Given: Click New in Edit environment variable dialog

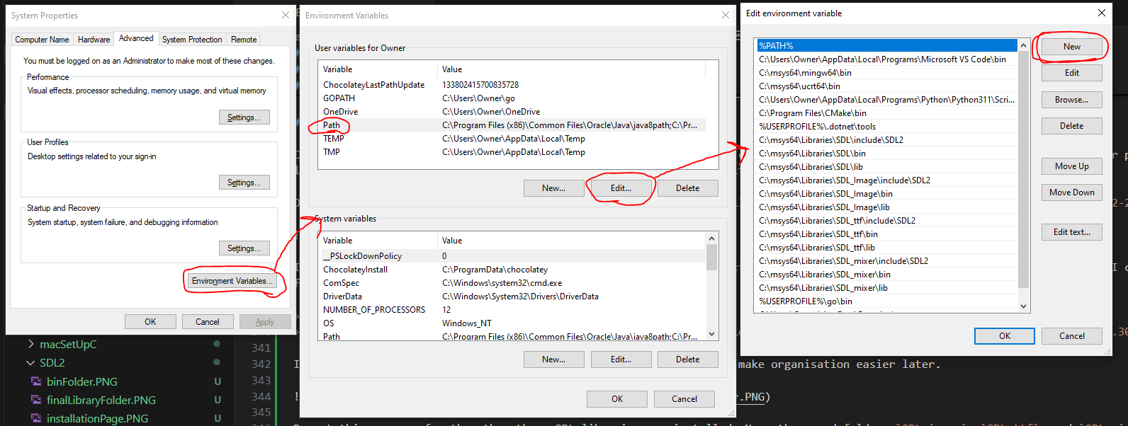Looking at the screenshot, I should [x=1071, y=47].
